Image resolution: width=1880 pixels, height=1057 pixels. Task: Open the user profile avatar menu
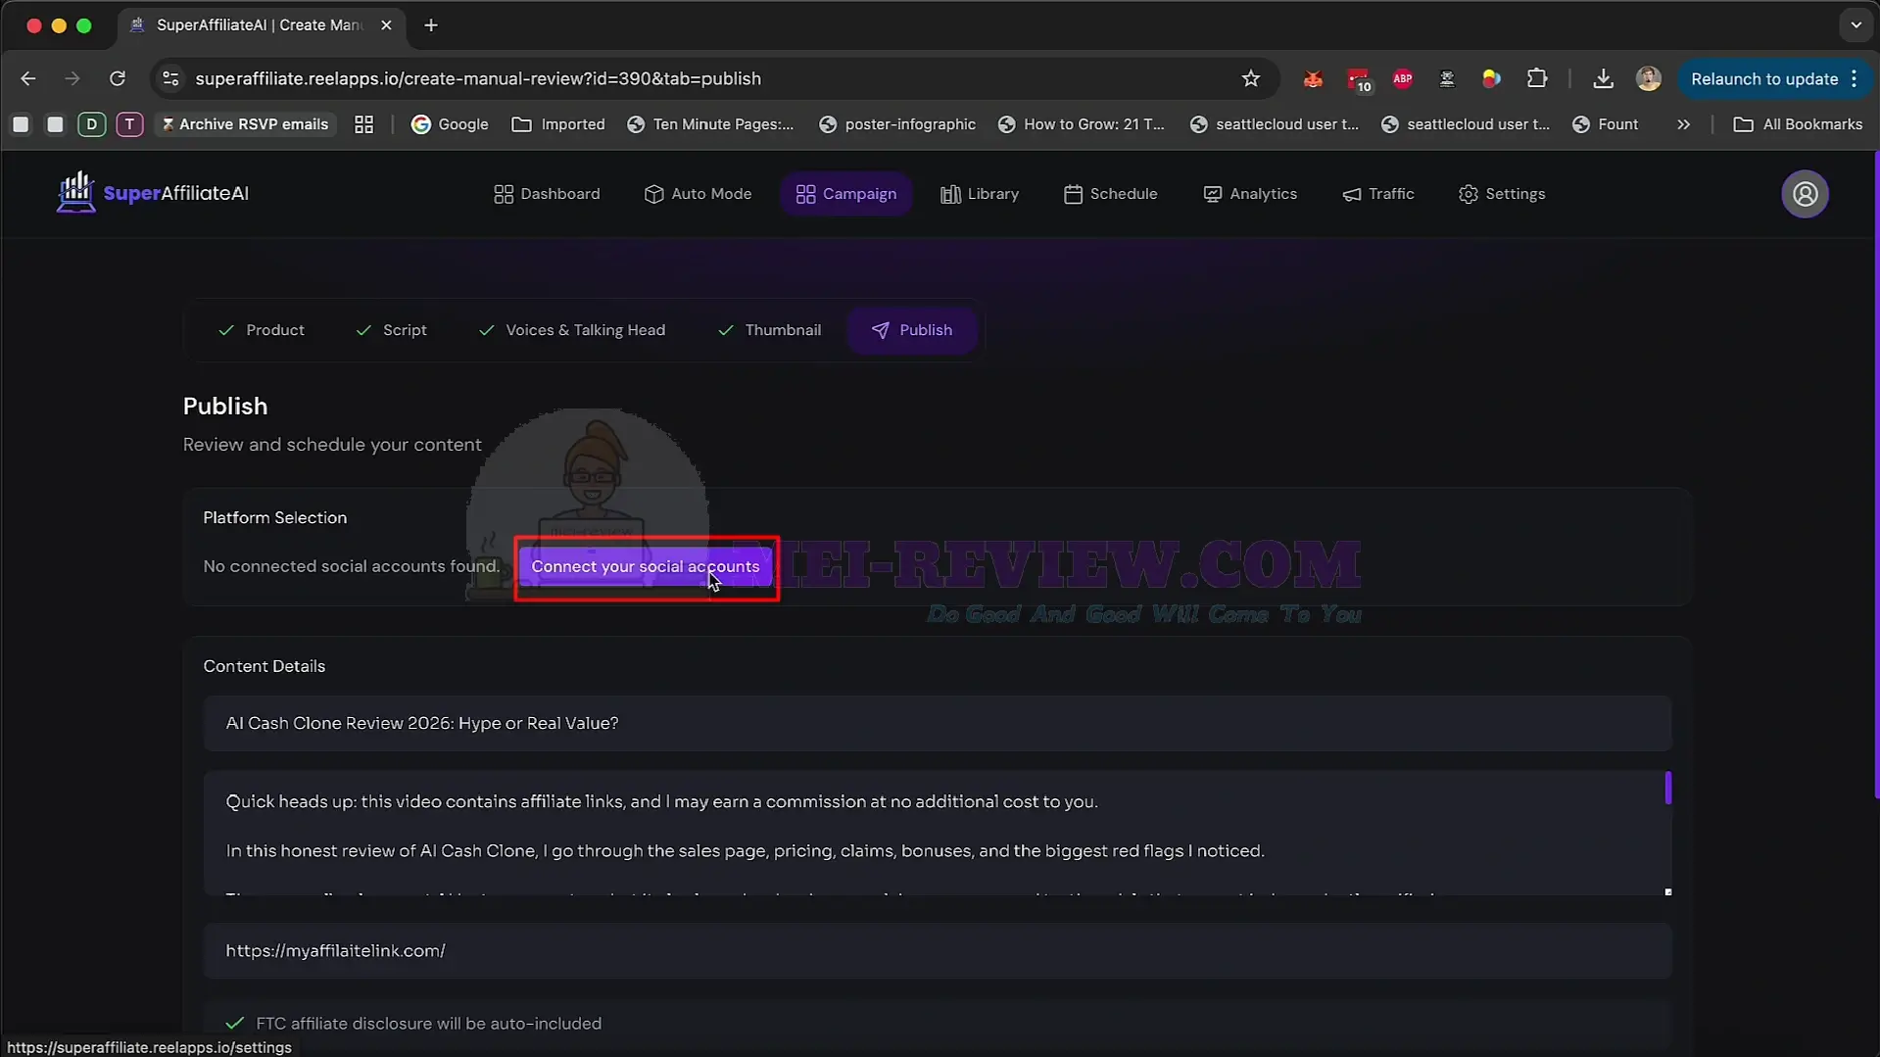click(1805, 194)
